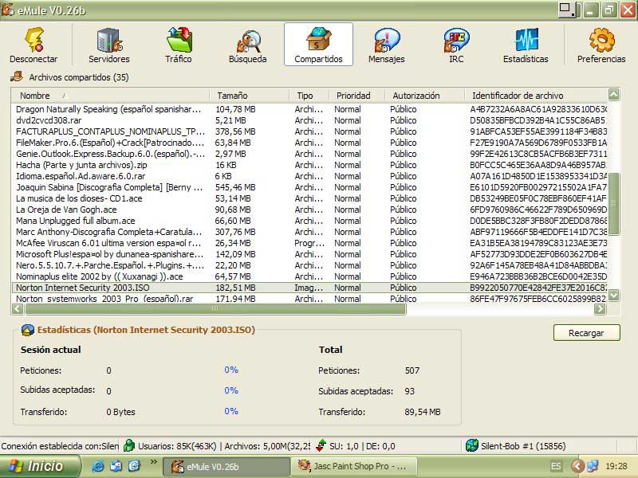This screenshot has width=638, height=478.
Task: Click the Conexión establecida status text
Action: tap(60, 446)
